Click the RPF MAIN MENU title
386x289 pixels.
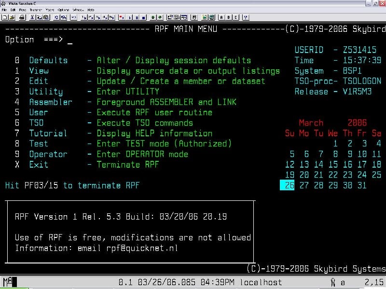[x=186, y=29]
